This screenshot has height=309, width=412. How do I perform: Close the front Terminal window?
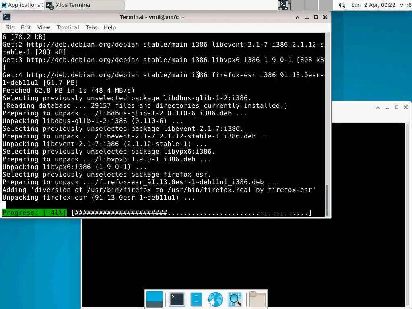tap(325, 17)
